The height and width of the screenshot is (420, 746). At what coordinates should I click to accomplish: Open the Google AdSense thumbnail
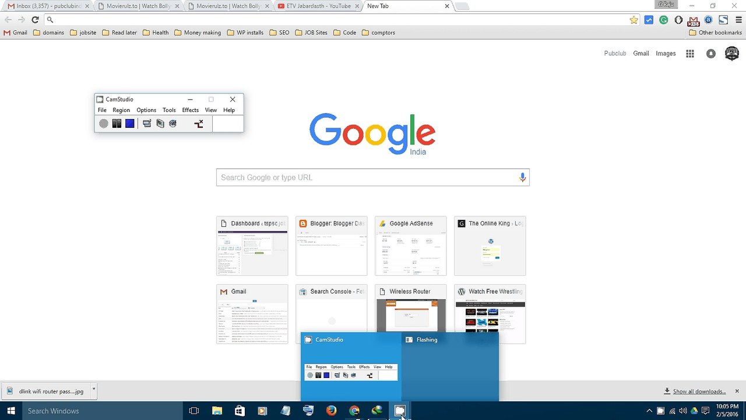click(x=411, y=246)
